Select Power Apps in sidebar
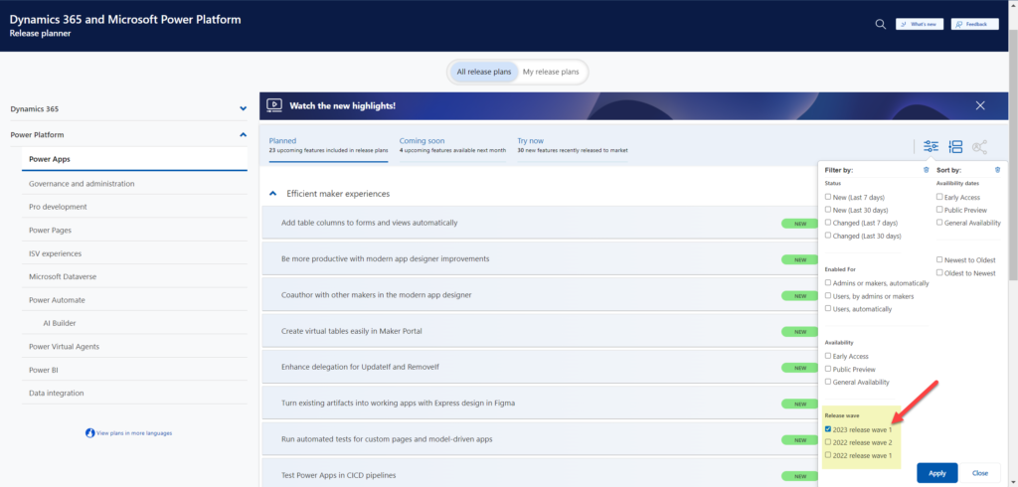Viewport: 1018px width, 487px height. click(x=134, y=159)
